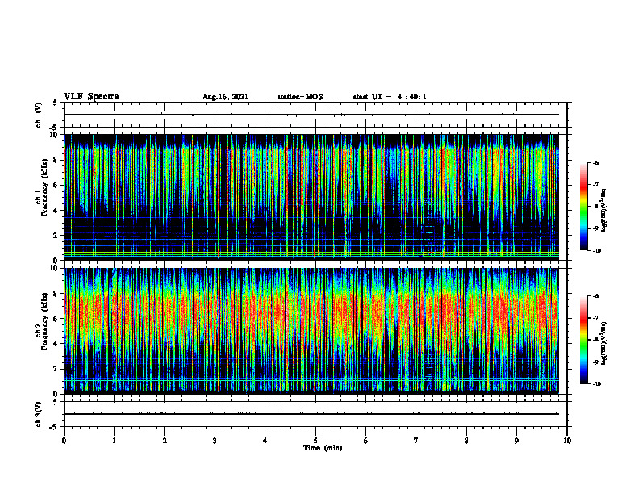Select "-7" on the ch.2 color bar
Screen dimensions: 639x494
(596, 318)
